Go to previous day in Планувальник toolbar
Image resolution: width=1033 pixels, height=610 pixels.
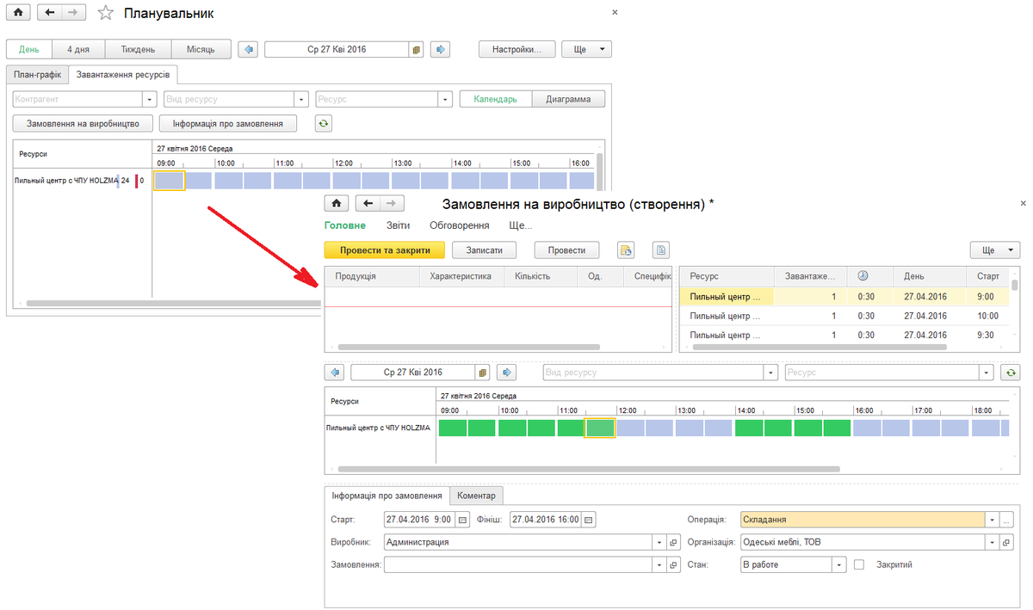[x=249, y=49]
